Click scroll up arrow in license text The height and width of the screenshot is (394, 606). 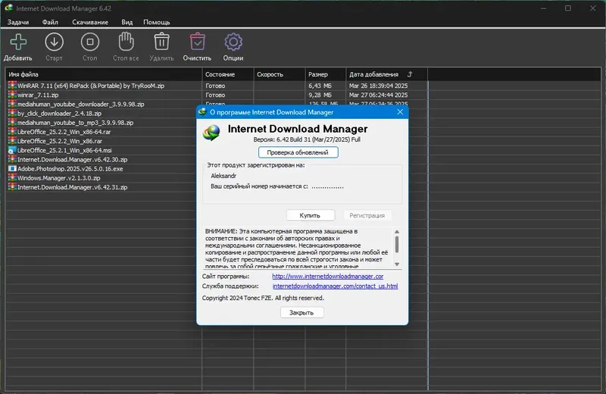[397, 232]
